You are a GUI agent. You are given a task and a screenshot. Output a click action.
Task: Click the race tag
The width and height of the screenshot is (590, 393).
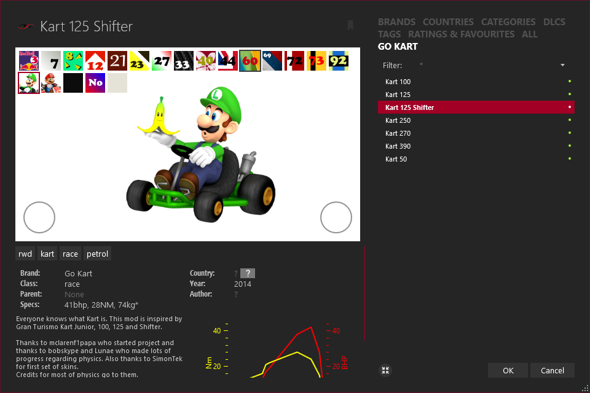(70, 254)
